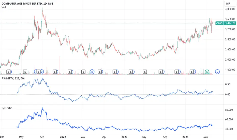237x140 pixels.
Task: Click the 60.000 P/E axis label
Action: pos(229,119)
